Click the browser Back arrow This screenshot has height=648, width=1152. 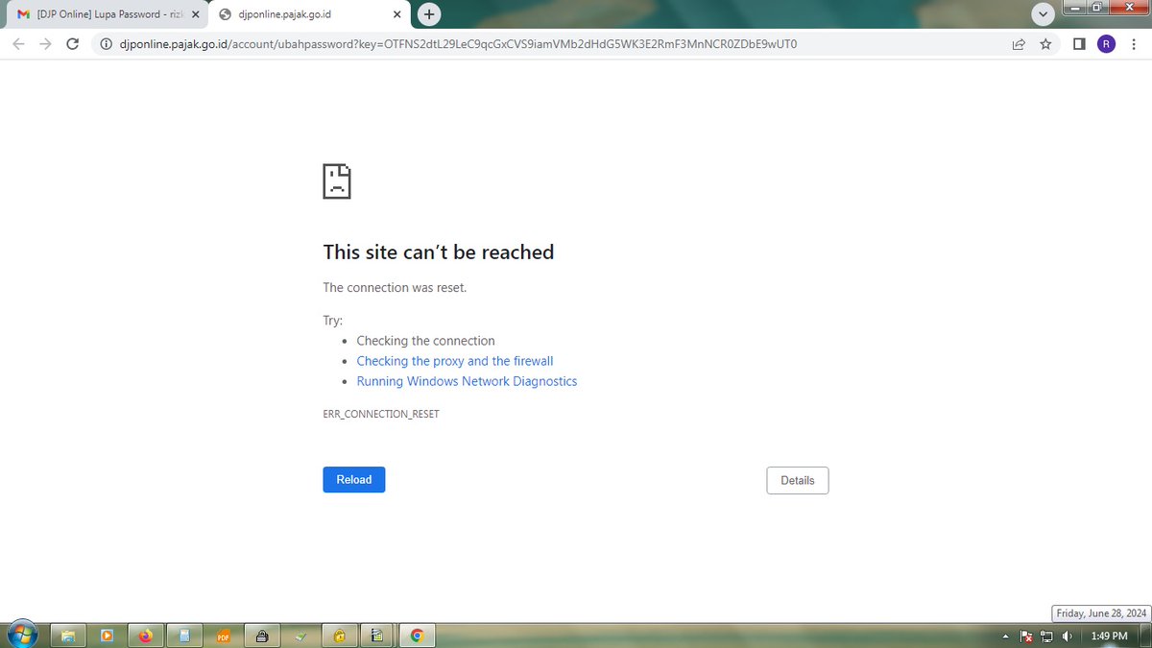point(19,44)
